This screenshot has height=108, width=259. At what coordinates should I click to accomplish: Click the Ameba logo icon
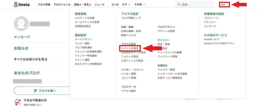tap(16, 5)
